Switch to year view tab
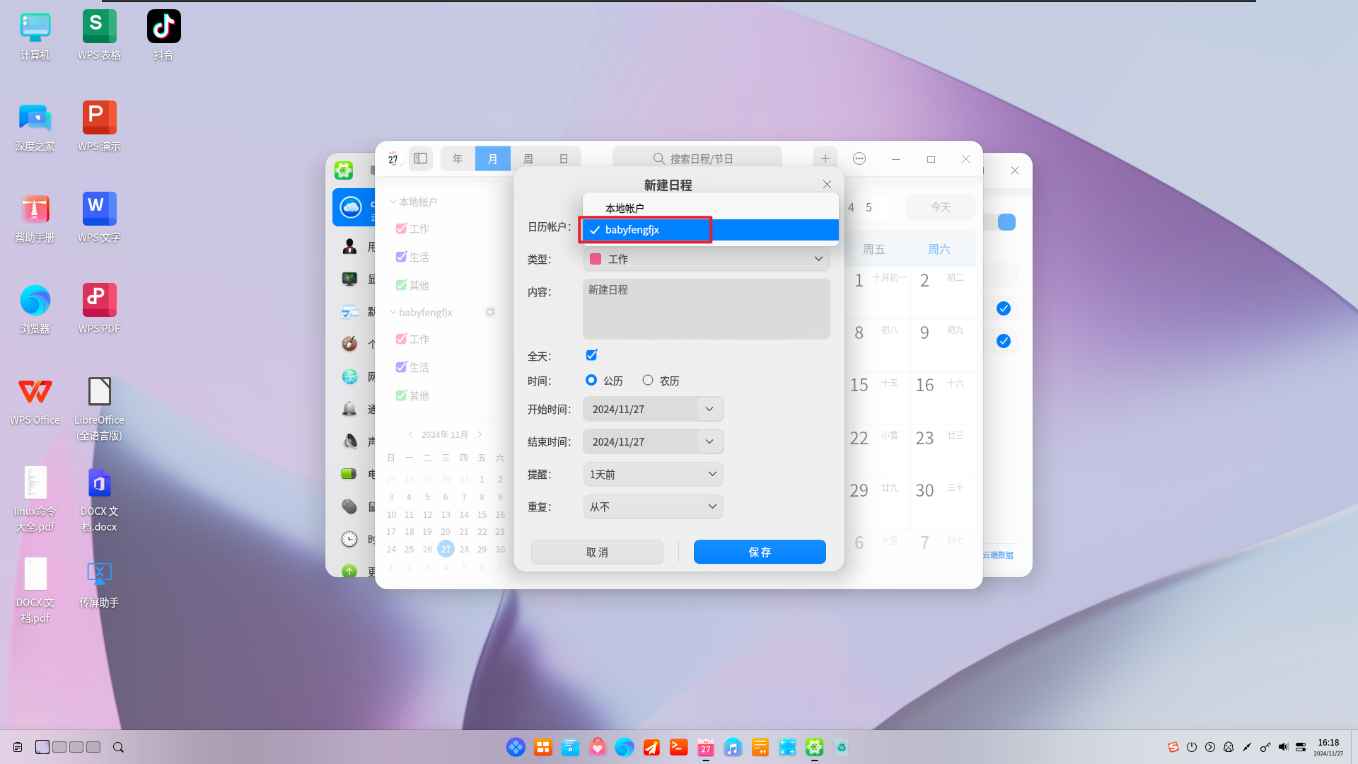1358x764 pixels. [458, 158]
